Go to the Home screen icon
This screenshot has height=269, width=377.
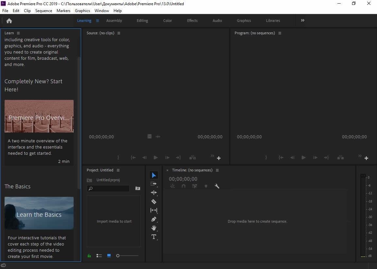click(9, 21)
